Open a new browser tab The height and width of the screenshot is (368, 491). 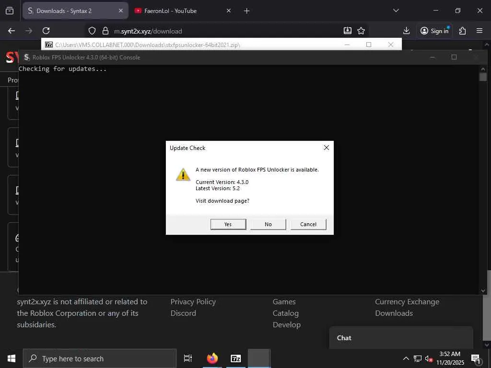[x=246, y=11]
